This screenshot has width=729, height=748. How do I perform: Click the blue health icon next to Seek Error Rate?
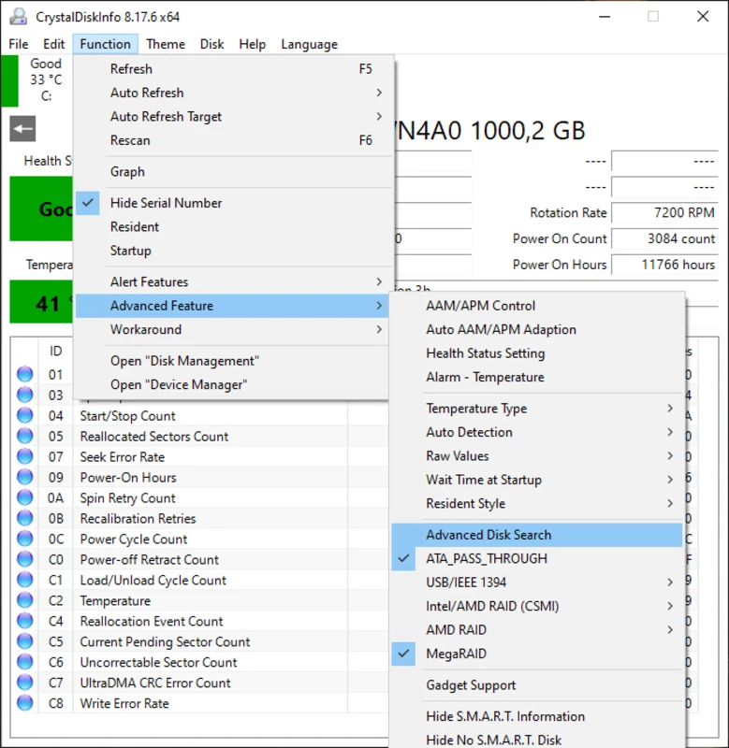tap(26, 456)
